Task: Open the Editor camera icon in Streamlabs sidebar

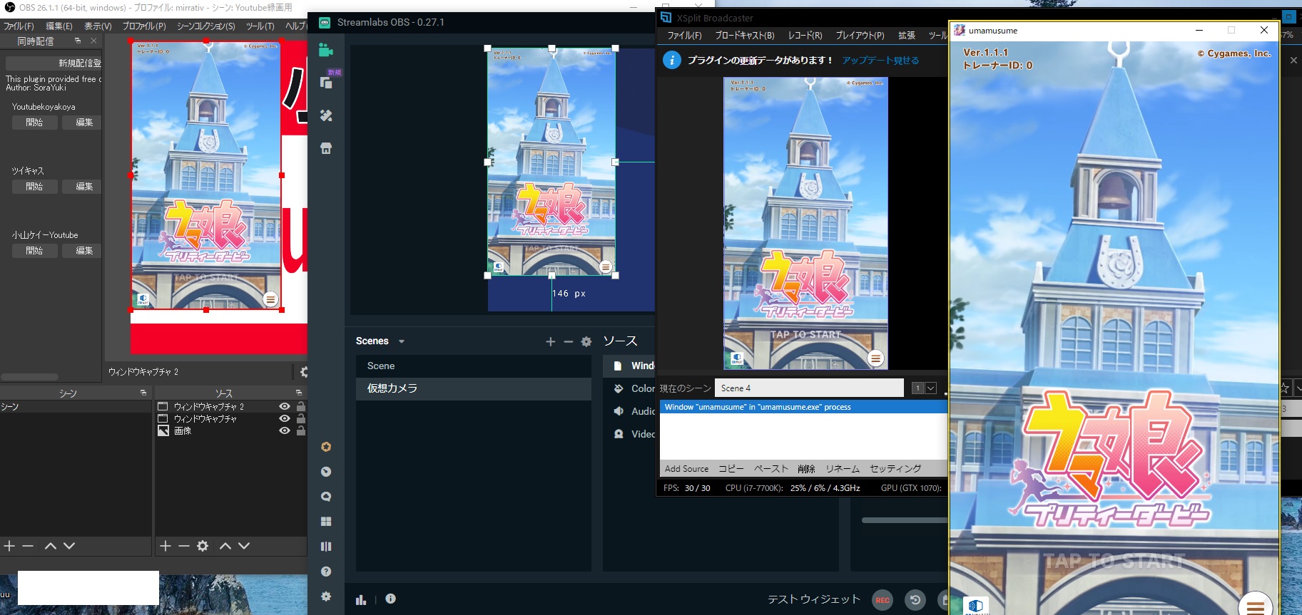Action: click(326, 49)
